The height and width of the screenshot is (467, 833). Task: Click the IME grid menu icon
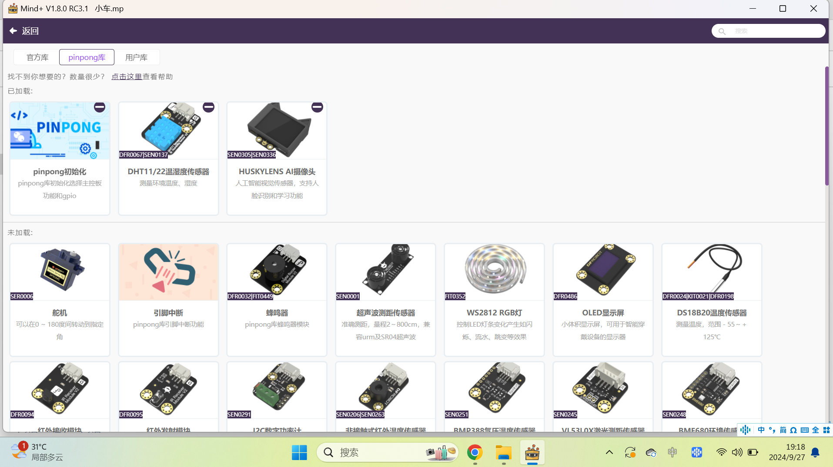click(826, 430)
